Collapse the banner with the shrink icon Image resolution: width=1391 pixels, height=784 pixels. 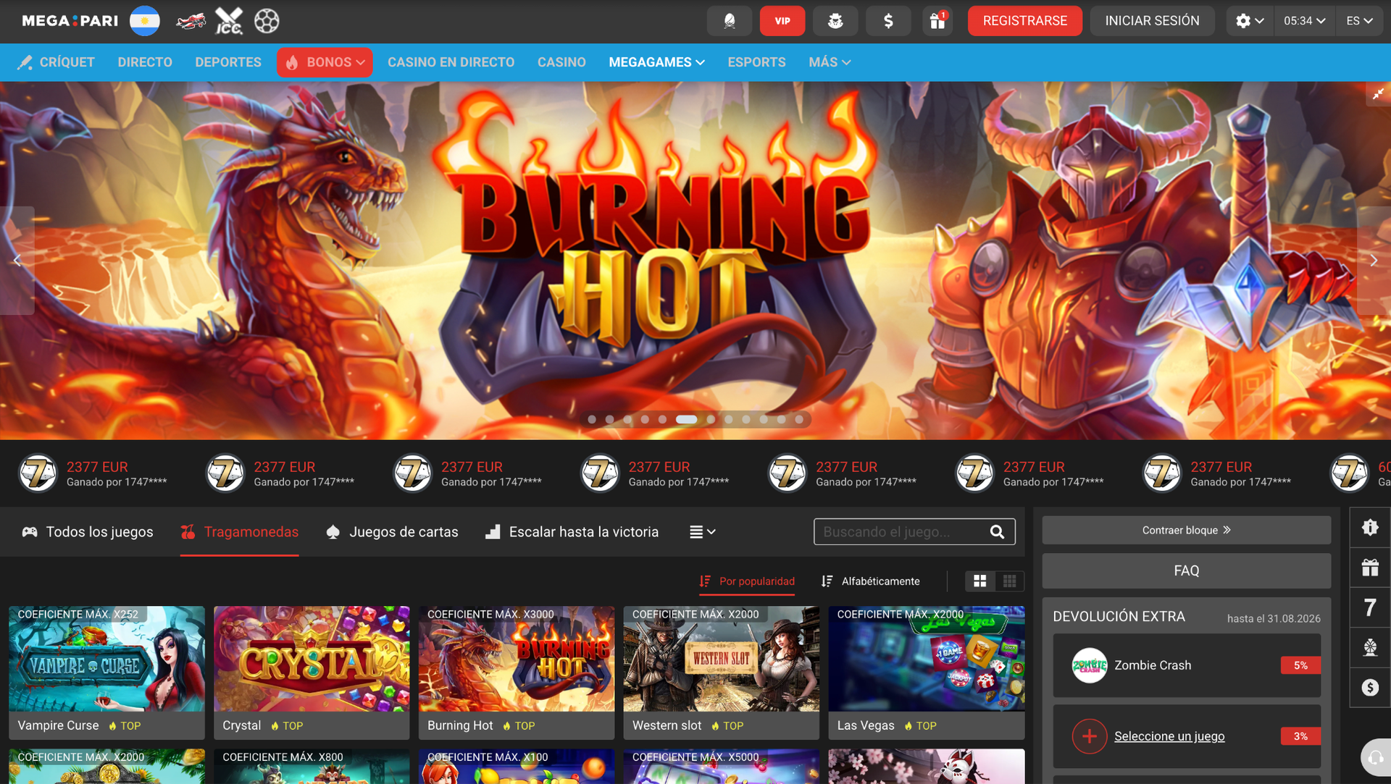1378,93
